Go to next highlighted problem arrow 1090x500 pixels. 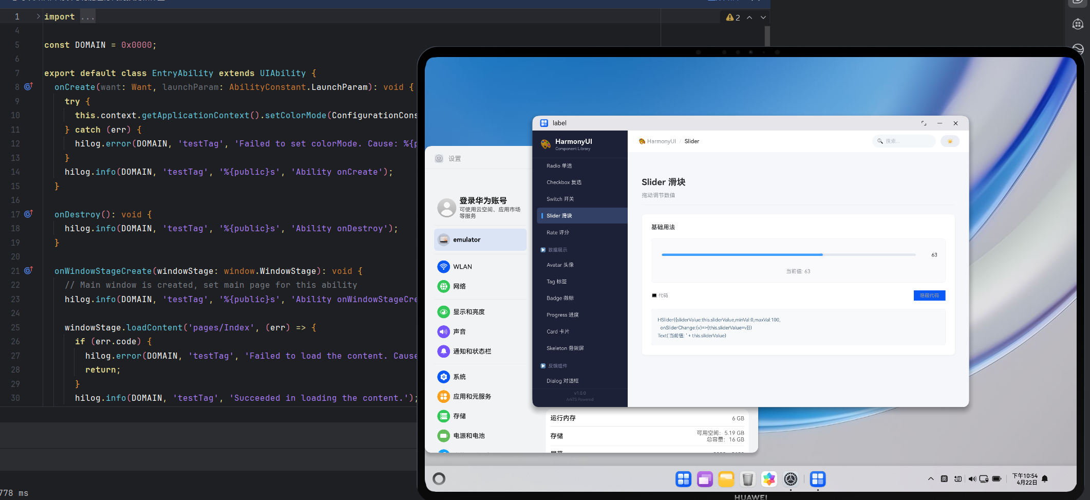(763, 17)
